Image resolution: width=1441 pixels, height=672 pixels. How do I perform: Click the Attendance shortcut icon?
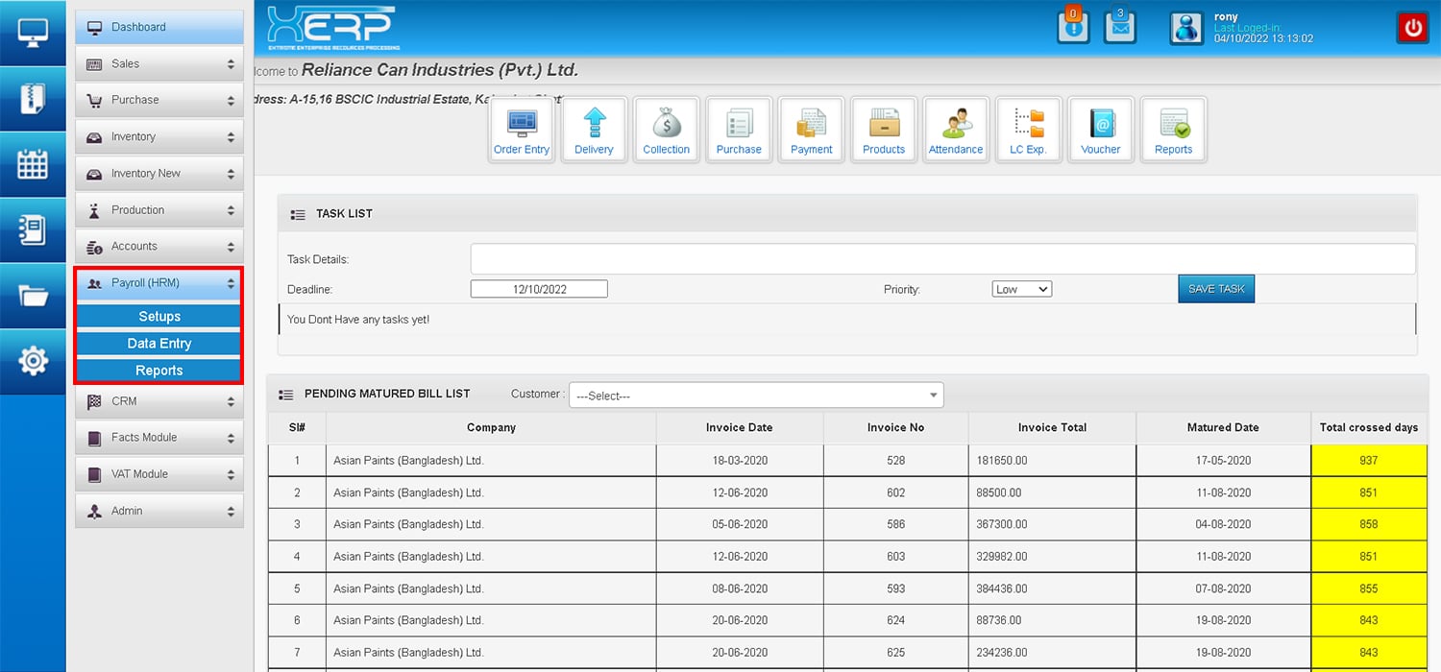point(955,130)
